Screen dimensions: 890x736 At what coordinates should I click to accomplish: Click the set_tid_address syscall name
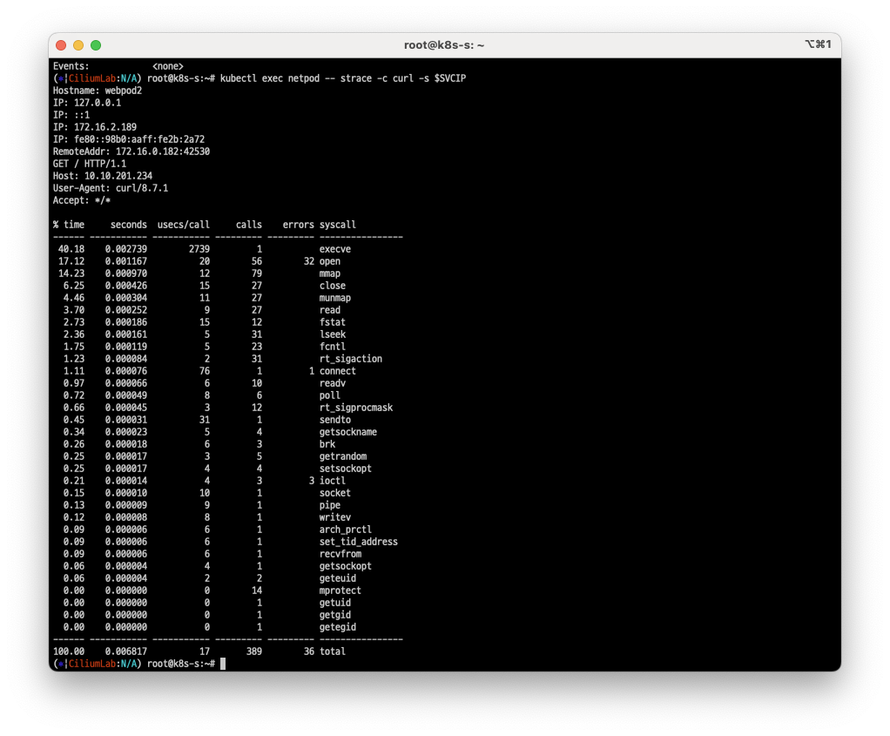(x=359, y=543)
